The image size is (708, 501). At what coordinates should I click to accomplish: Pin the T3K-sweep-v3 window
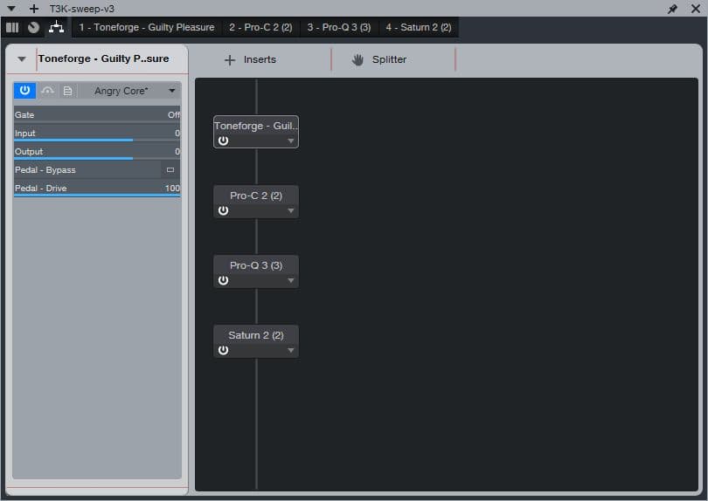coord(672,9)
